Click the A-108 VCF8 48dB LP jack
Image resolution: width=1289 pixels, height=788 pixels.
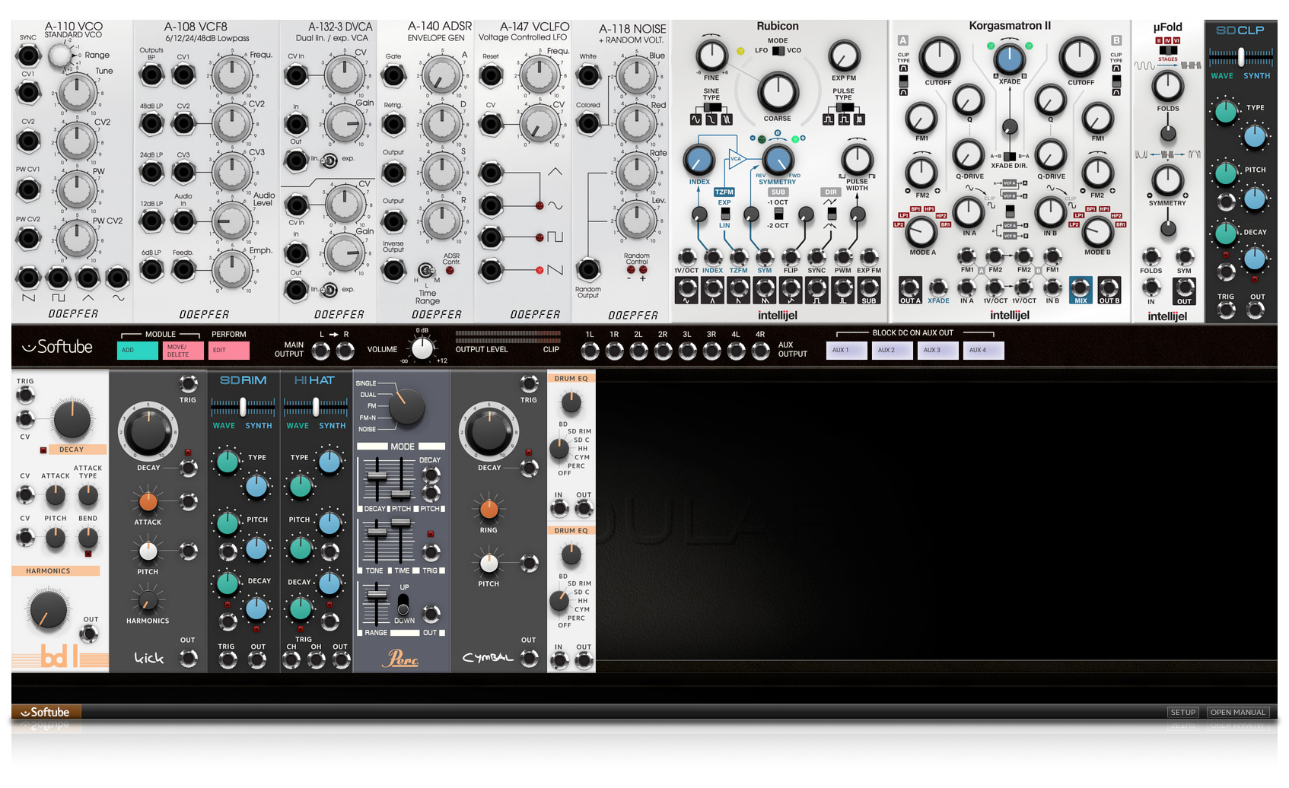tap(151, 124)
